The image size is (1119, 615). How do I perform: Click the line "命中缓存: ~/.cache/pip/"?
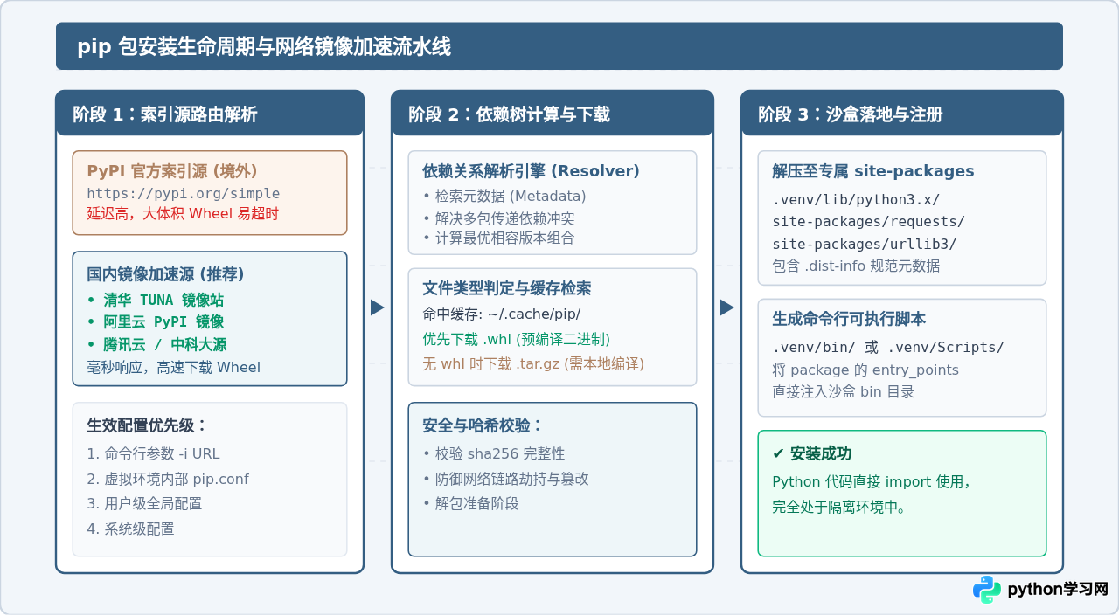[x=501, y=314]
